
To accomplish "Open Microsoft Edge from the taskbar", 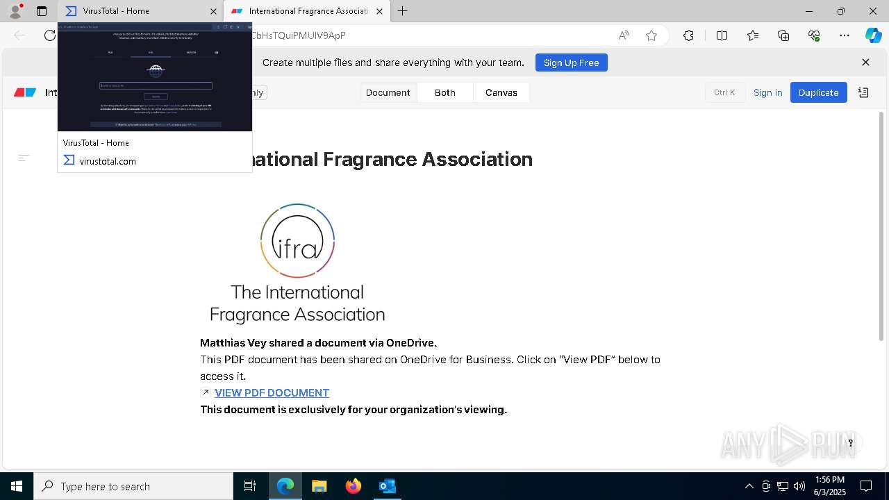I will 285,486.
